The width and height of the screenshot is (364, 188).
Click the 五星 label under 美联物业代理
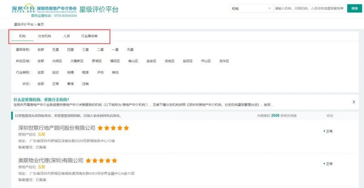41,167
